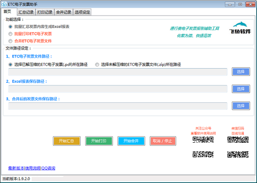
Task: Open the 最新版本 link
Action: tap(16, 168)
